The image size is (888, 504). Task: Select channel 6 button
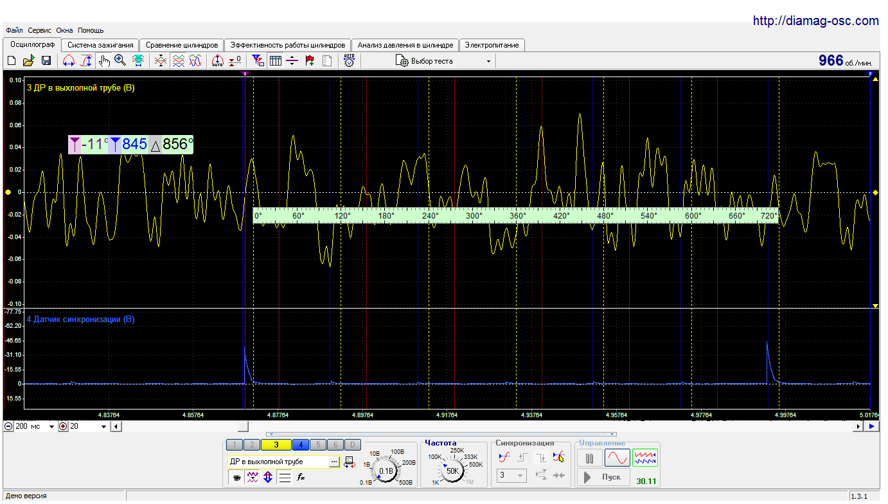click(335, 444)
